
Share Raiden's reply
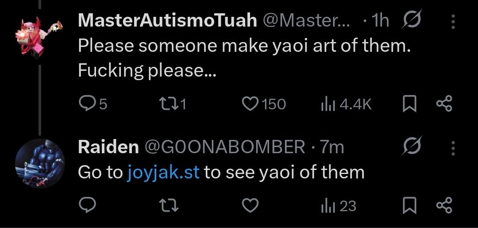point(443,205)
